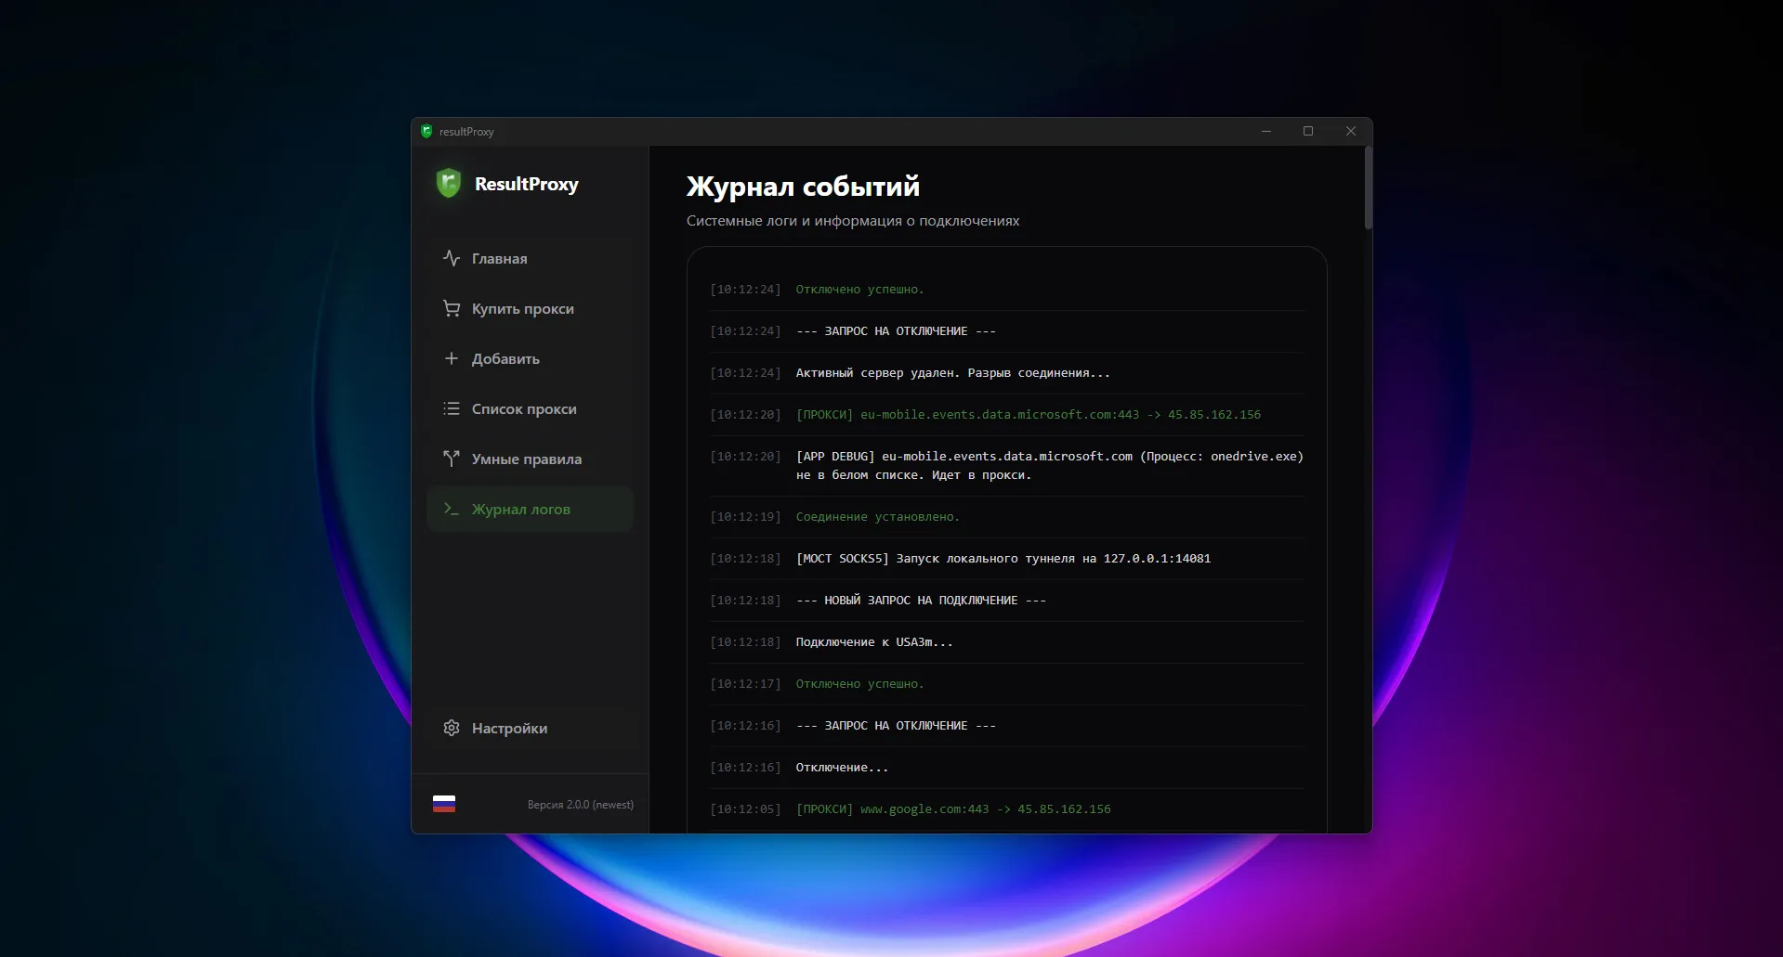This screenshot has width=1783, height=957.
Task: Click the plus icon beside Добавить
Action: click(452, 358)
